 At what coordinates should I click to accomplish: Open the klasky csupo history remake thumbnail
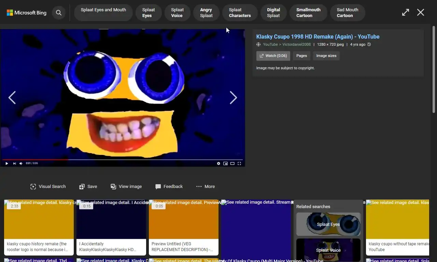coord(39,228)
